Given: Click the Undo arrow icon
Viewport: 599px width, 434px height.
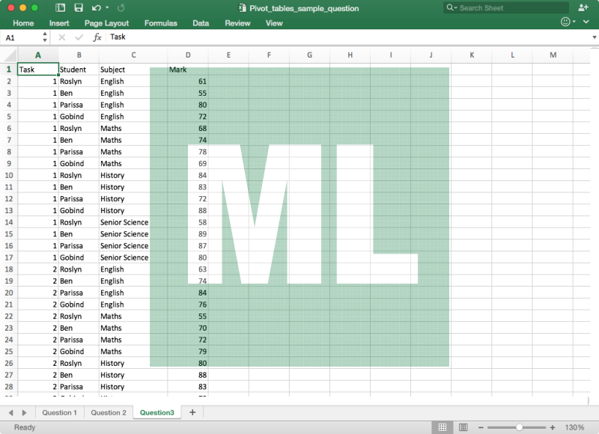Looking at the screenshot, I should click(x=96, y=8).
